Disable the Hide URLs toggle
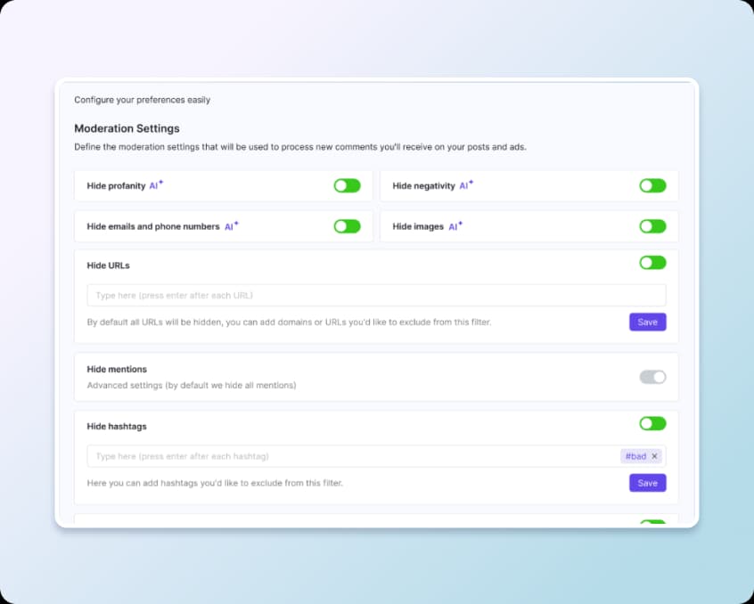The width and height of the screenshot is (754, 604). point(652,263)
